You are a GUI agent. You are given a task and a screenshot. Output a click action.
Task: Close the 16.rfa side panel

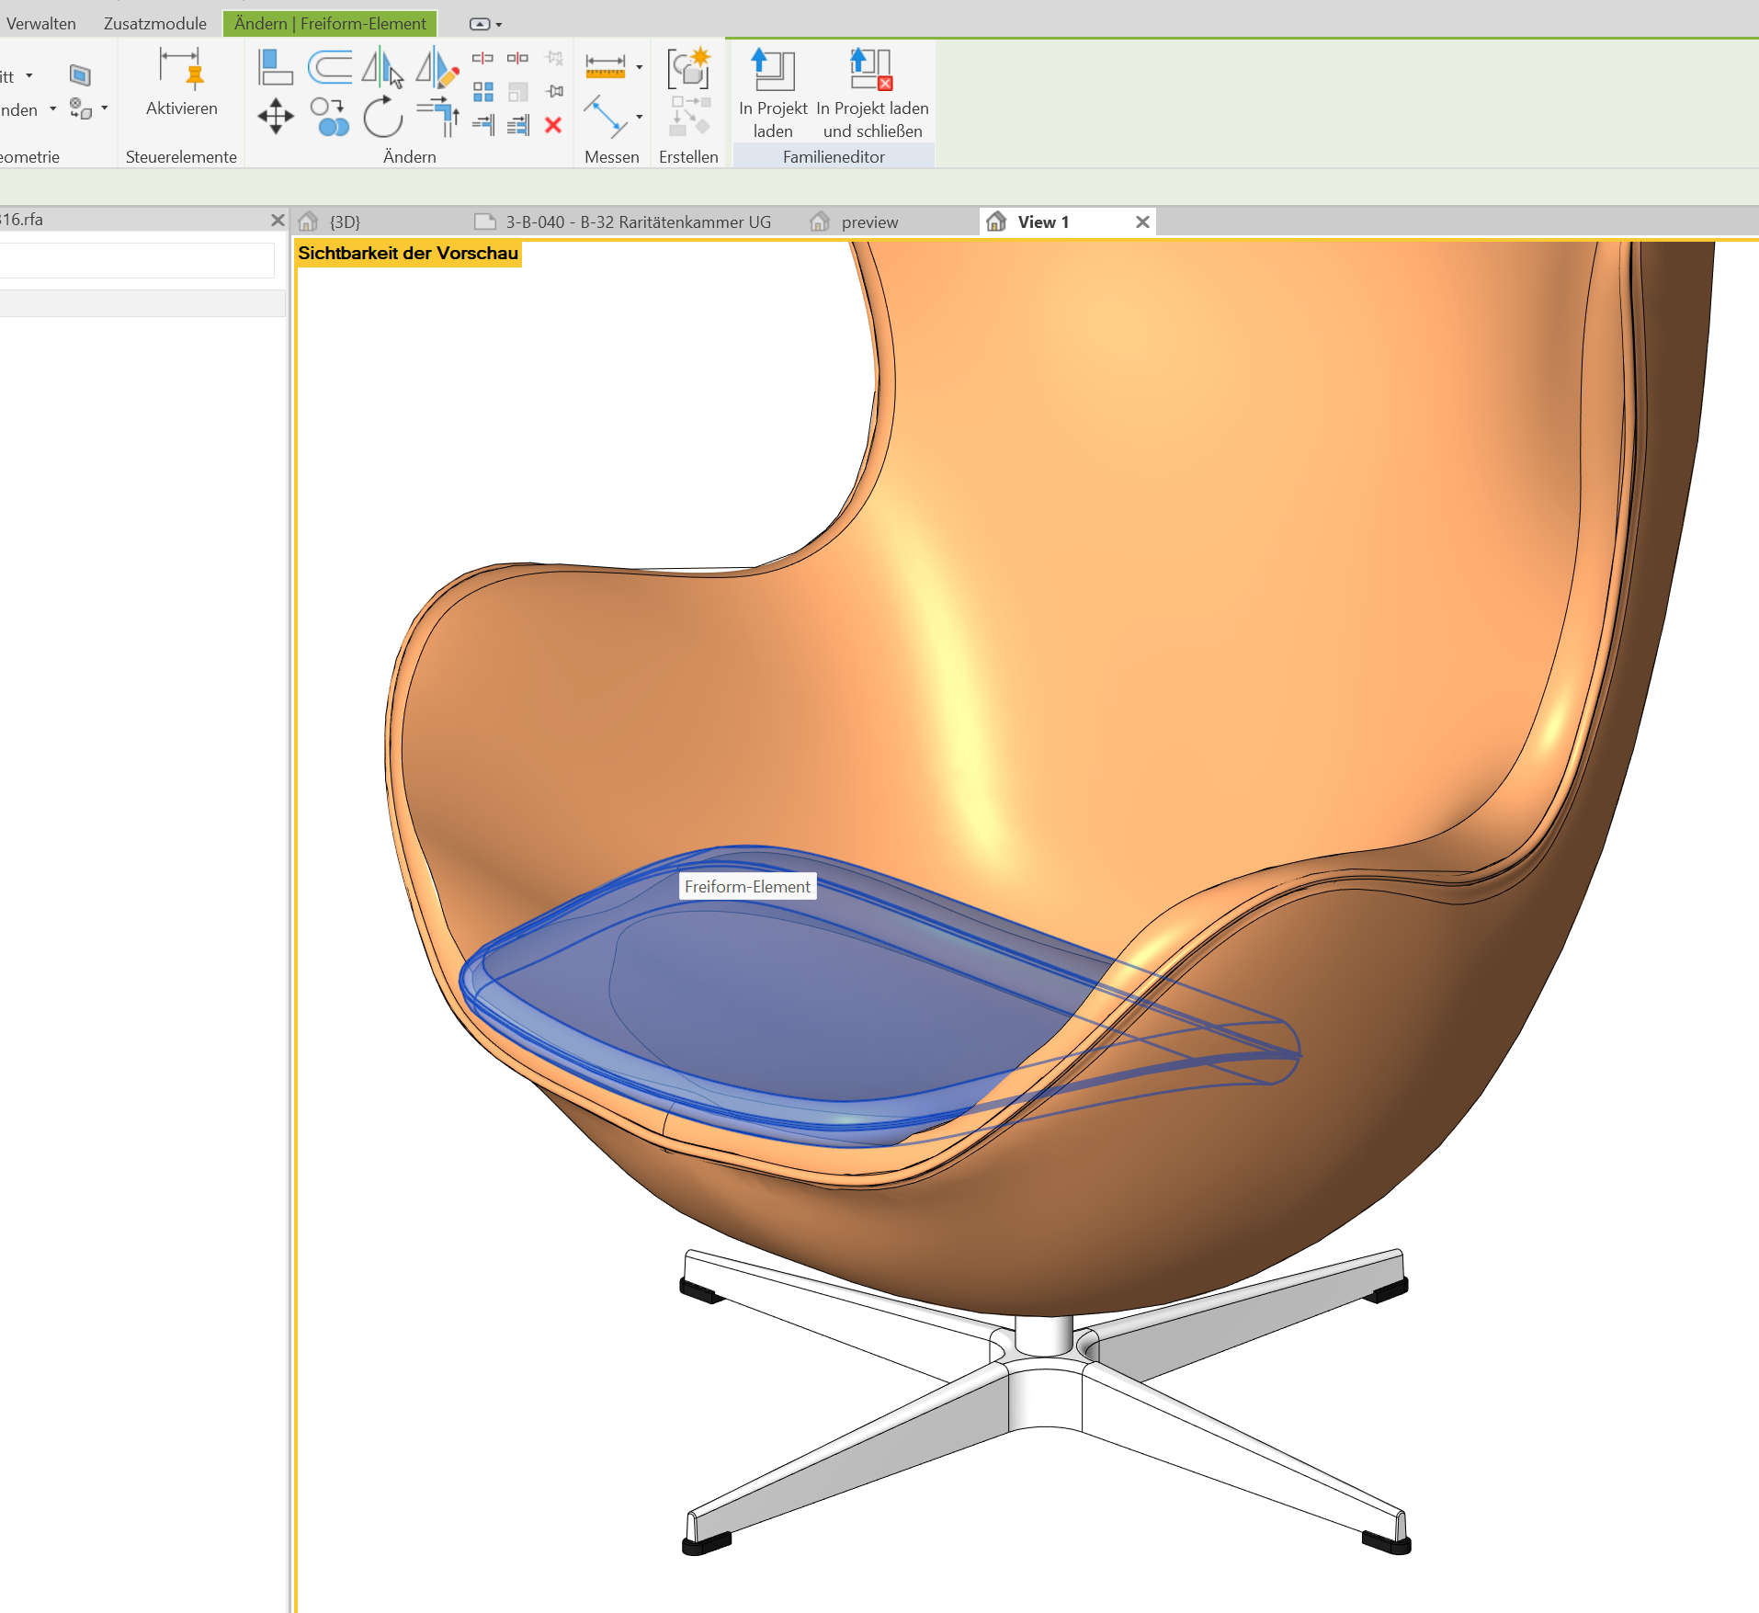pyautogui.click(x=278, y=220)
